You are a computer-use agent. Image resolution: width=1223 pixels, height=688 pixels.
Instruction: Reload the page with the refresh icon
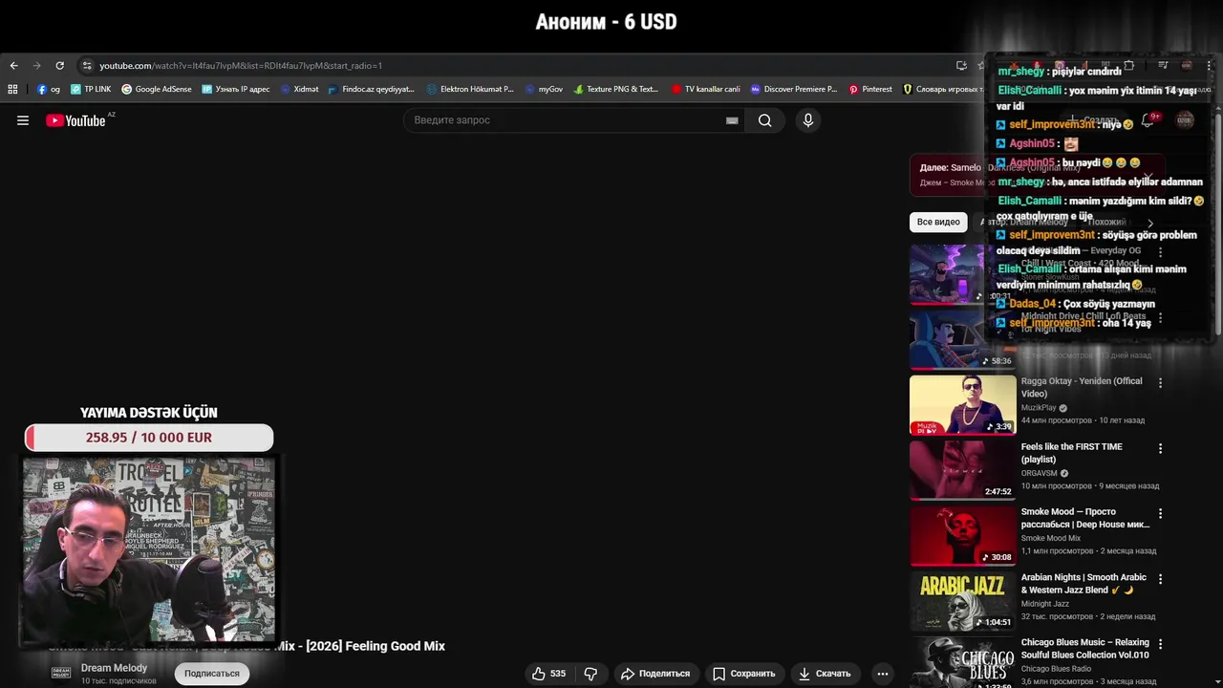(59, 66)
